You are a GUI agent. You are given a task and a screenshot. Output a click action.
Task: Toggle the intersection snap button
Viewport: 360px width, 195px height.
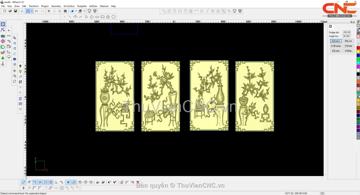click(40, 182)
